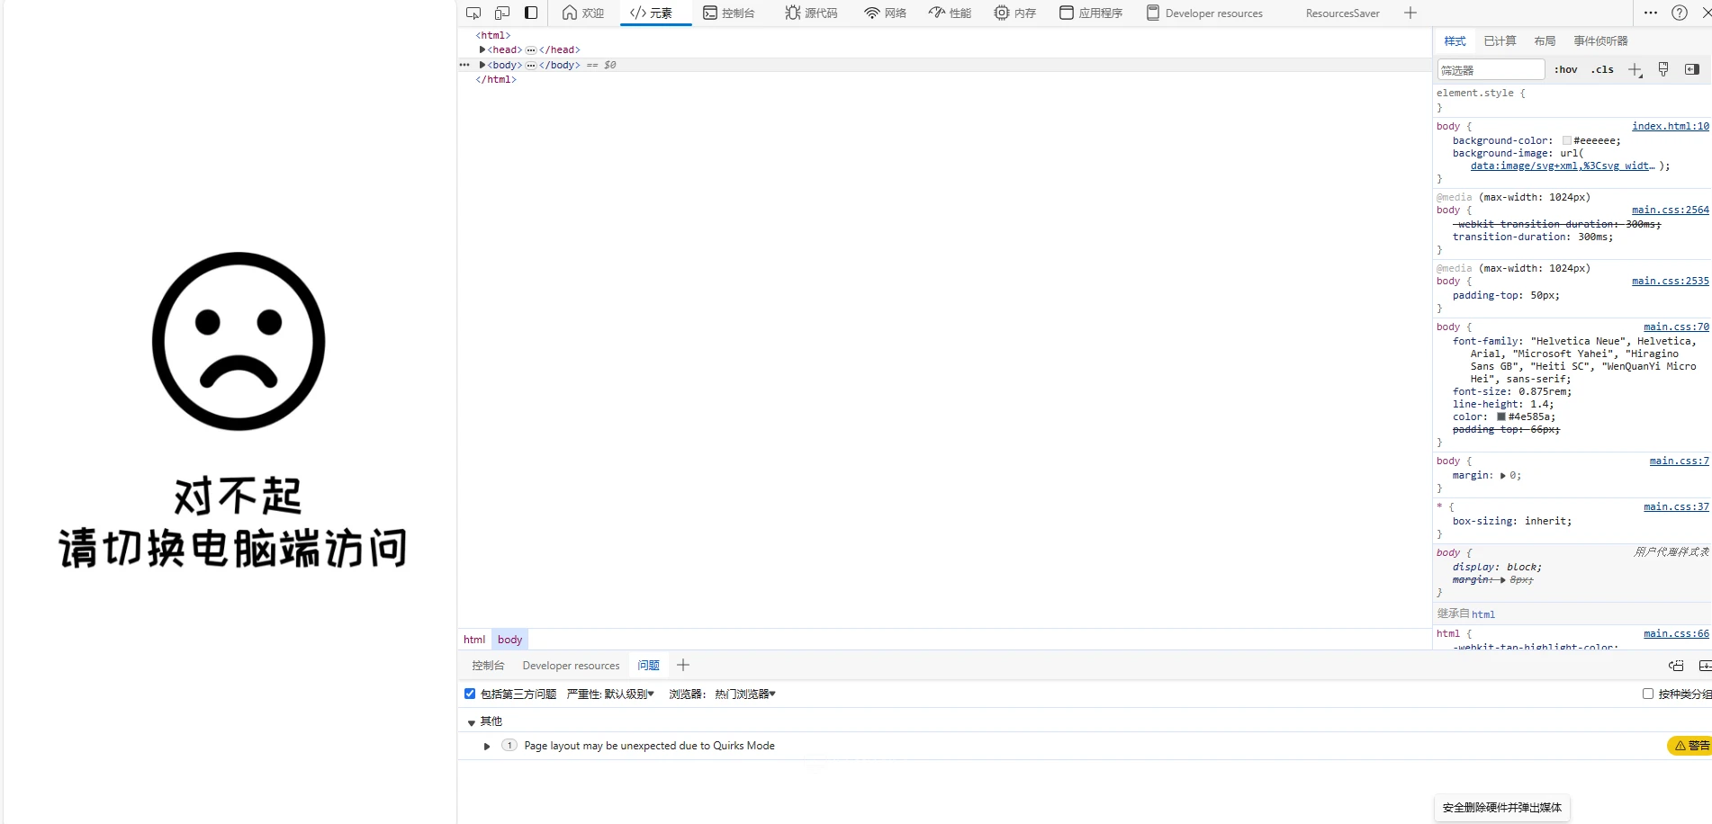
Task: Select the body breadcrumb item
Action: [509, 640]
